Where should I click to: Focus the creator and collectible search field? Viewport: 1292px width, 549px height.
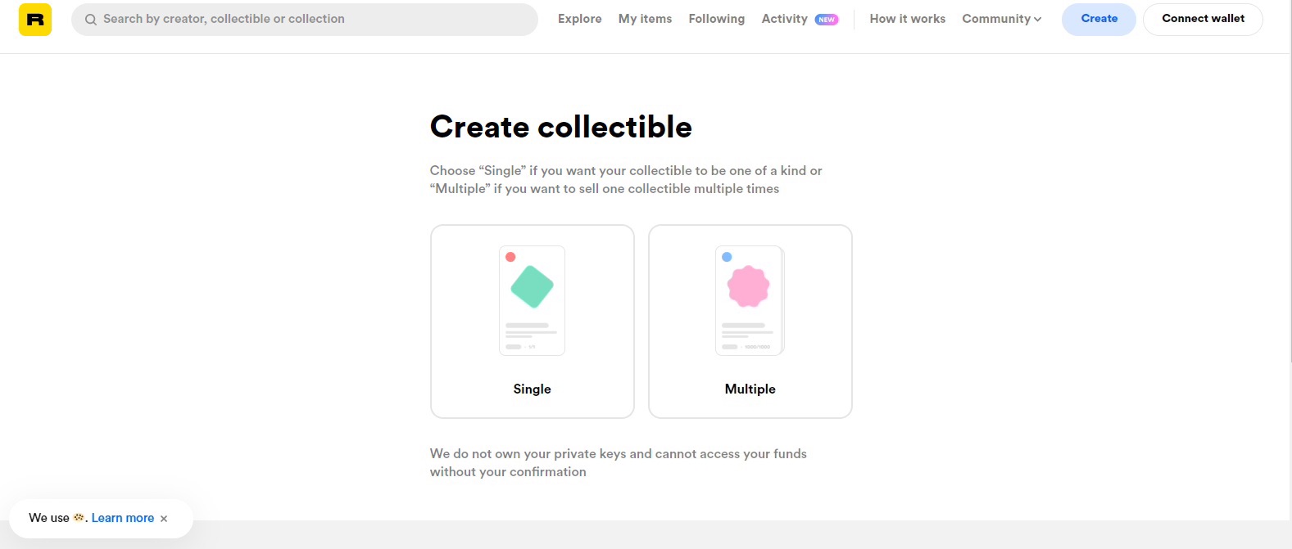[x=311, y=19]
